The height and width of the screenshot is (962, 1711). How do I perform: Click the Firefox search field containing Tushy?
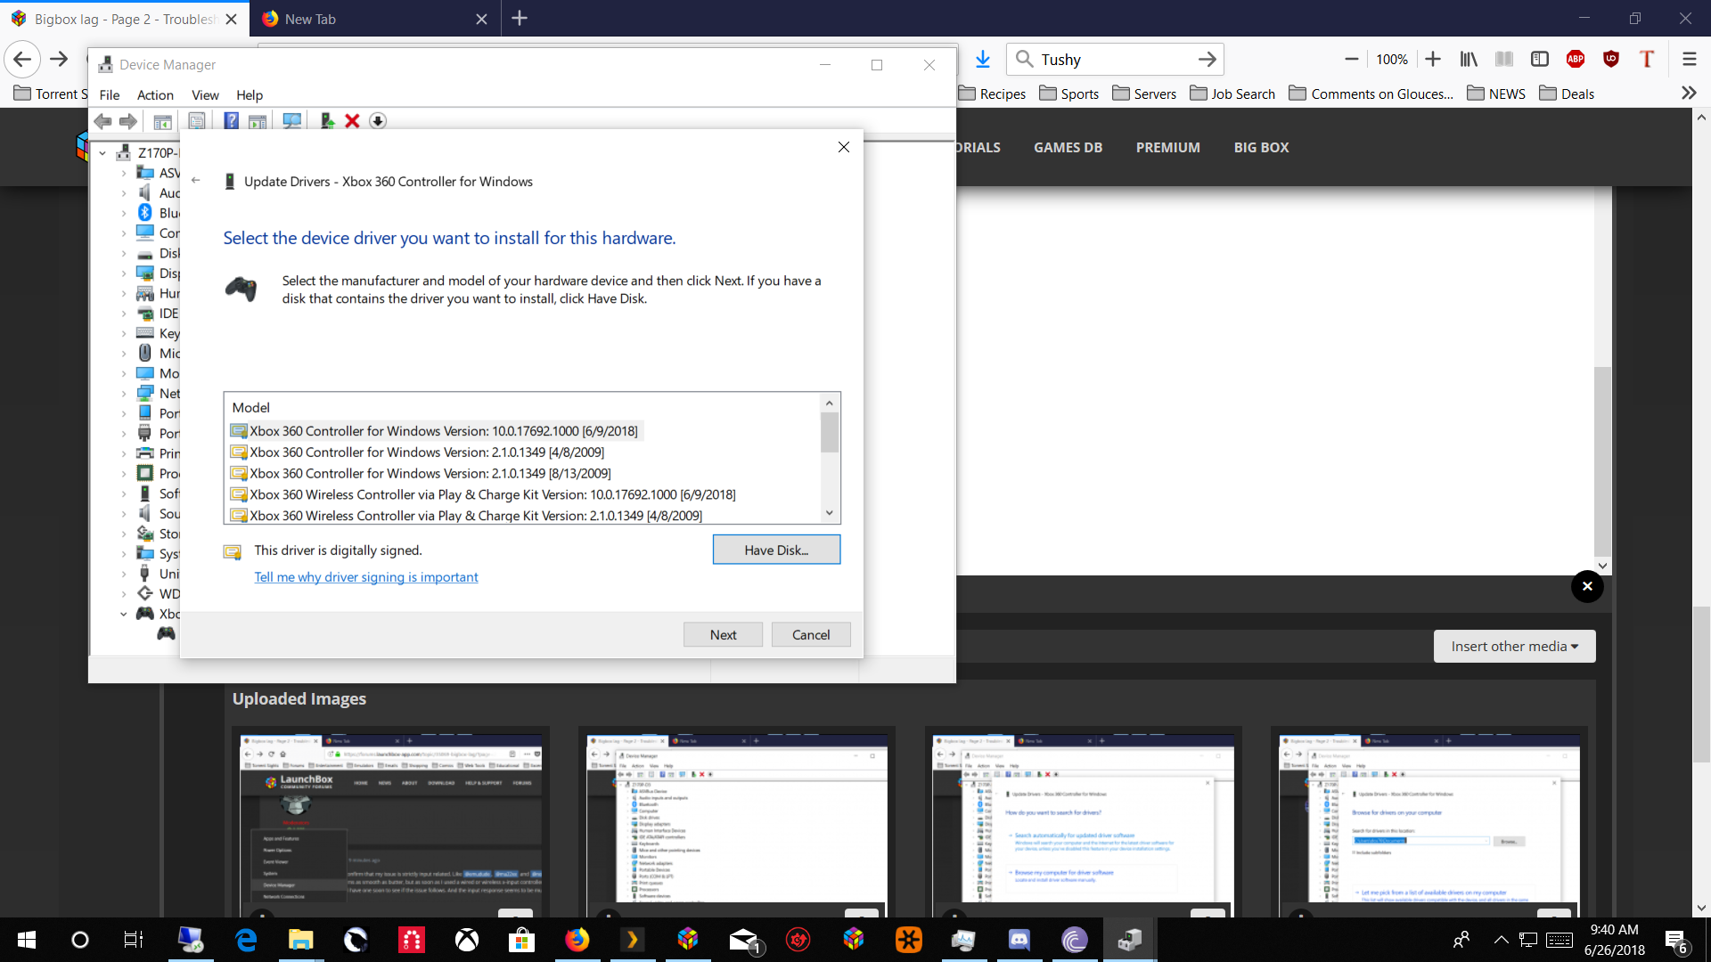pyautogui.click(x=1114, y=59)
